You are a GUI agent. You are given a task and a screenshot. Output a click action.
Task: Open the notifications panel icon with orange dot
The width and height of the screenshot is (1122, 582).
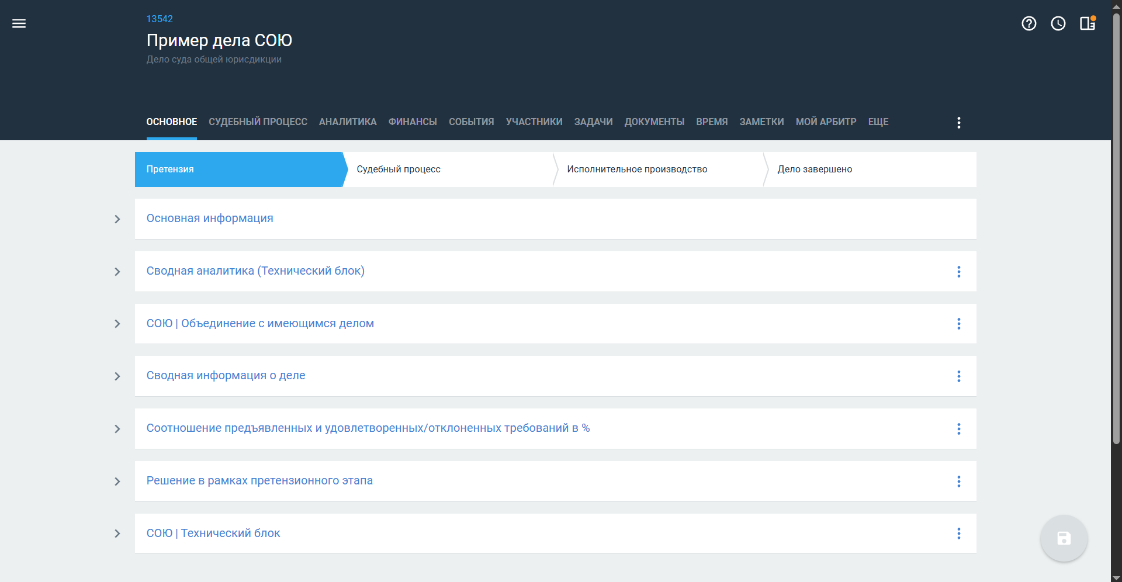click(1087, 23)
